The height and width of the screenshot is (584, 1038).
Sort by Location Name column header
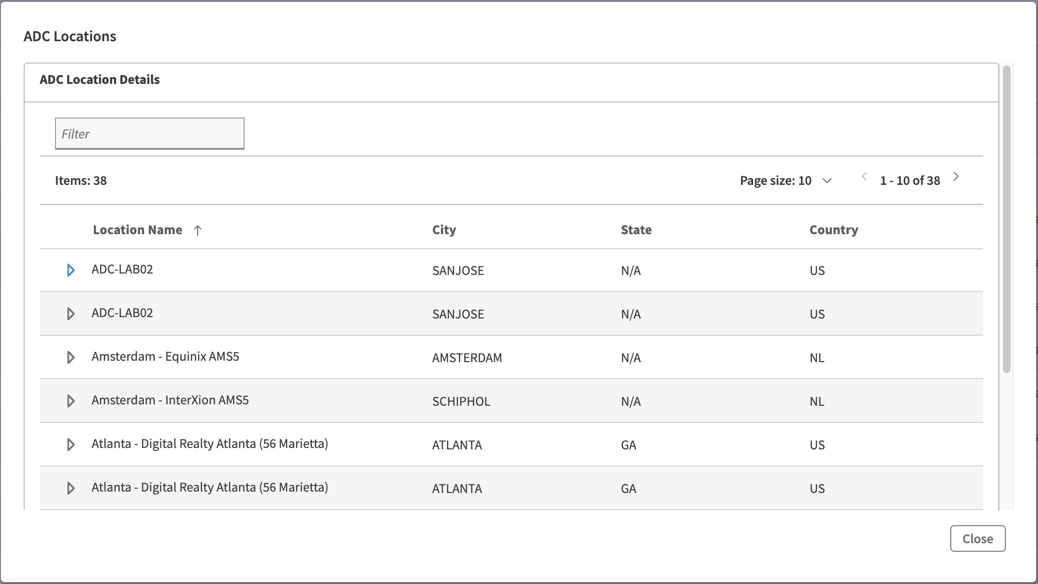click(137, 230)
